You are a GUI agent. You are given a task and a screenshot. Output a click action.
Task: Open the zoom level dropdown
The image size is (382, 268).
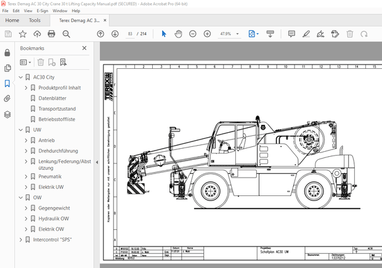pos(238,34)
